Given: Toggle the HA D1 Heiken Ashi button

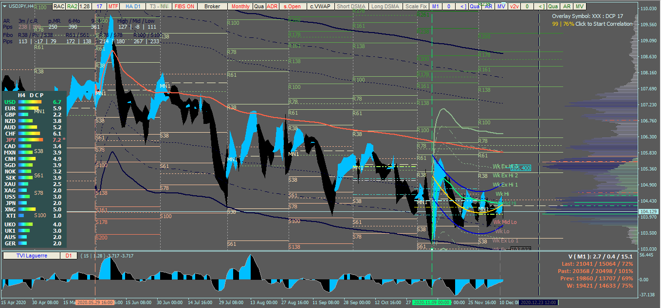Looking at the screenshot, I should (133, 6).
